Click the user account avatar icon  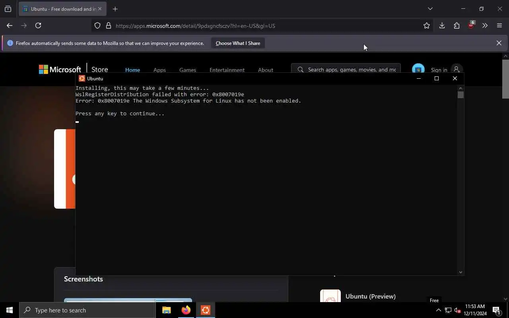click(x=457, y=69)
